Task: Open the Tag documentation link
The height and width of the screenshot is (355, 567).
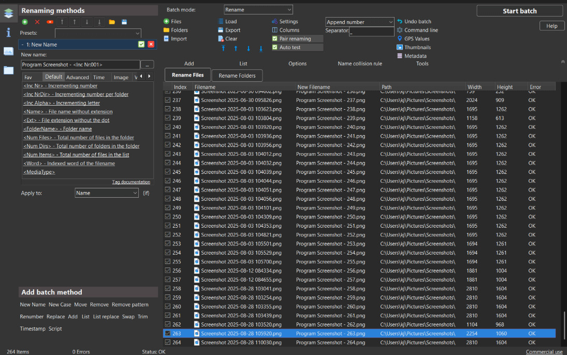Action: tap(131, 182)
